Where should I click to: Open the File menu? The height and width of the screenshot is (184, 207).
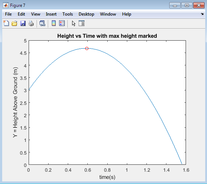point(8,14)
